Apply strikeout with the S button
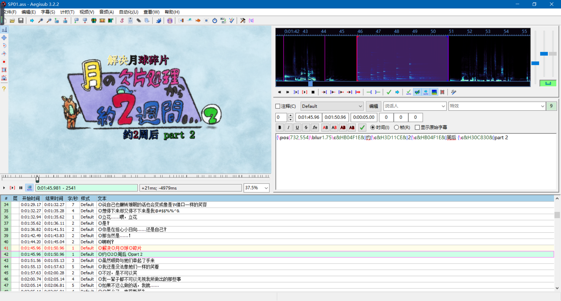Viewport: 561px width, 301px height. [306, 127]
